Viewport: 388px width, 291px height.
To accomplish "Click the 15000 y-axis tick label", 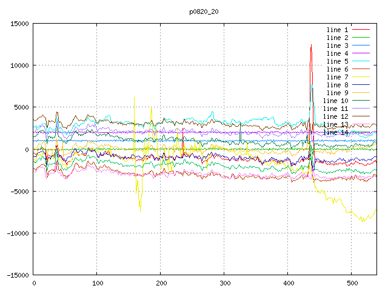I will pos(18,24).
